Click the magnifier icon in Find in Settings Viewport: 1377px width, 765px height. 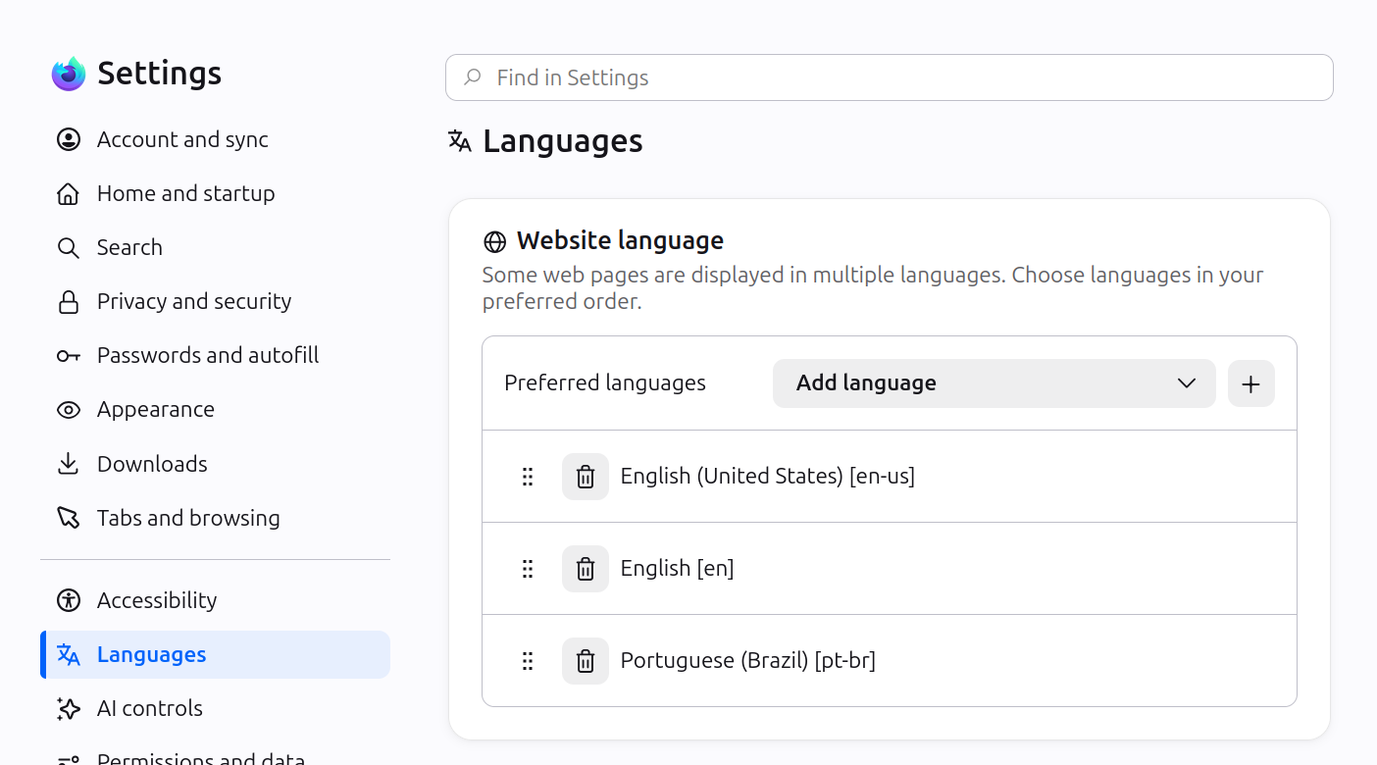click(473, 76)
